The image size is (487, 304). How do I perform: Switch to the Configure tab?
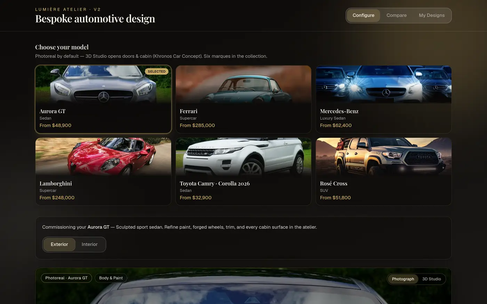click(x=364, y=15)
